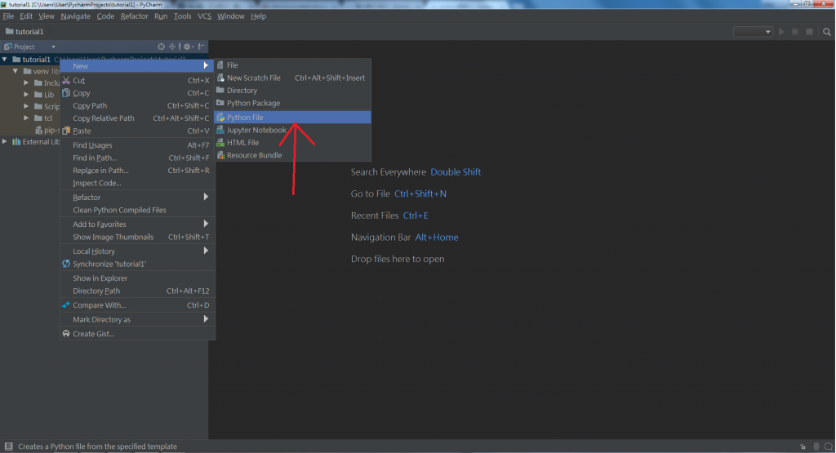Screen dimensions: 836x453
Task: Click the Paste clipboard icon
Action: point(66,131)
